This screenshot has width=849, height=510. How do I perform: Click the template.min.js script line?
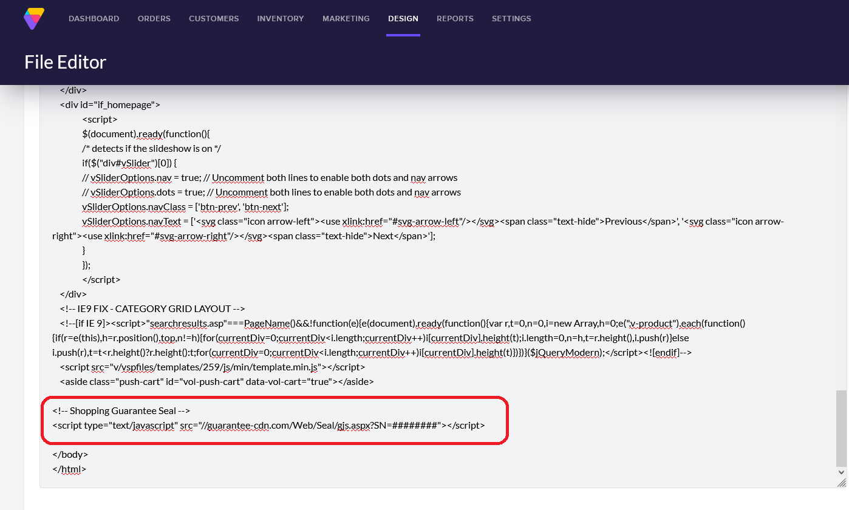coord(213,367)
